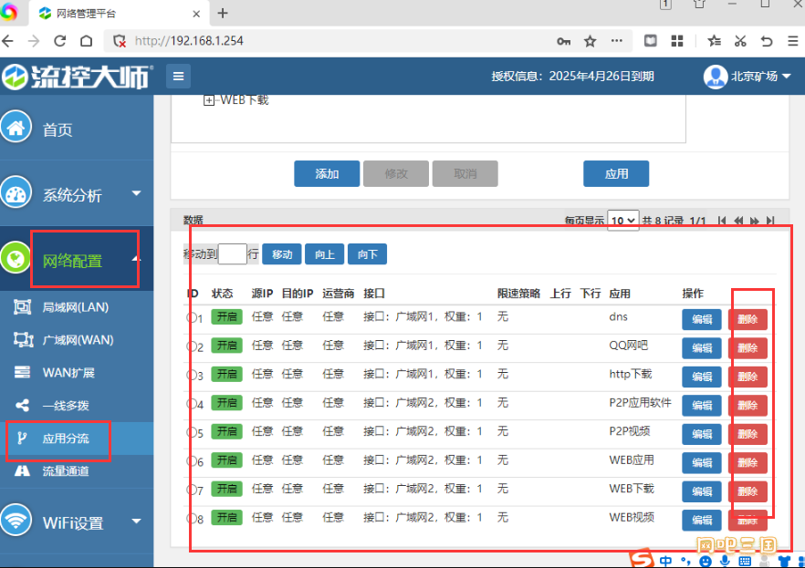The height and width of the screenshot is (568, 805).
Task: Reload the current page
Action: pos(59,41)
